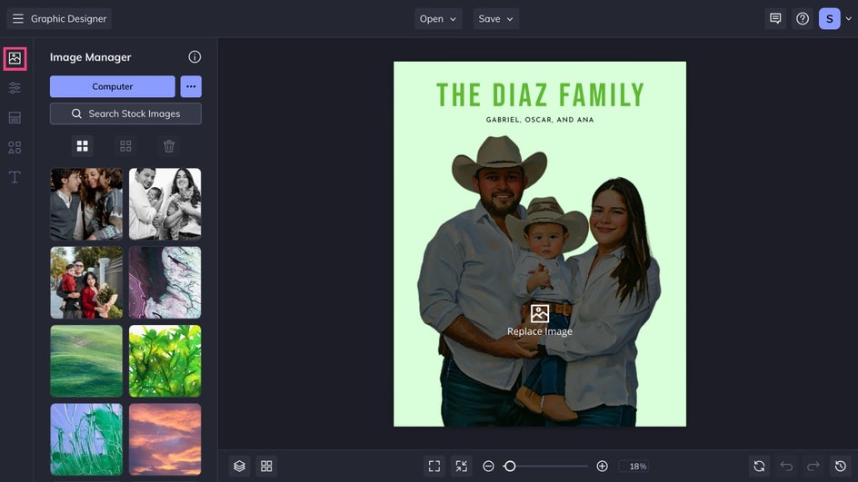
Task: Click the redo arrow icon
Action: click(x=813, y=467)
